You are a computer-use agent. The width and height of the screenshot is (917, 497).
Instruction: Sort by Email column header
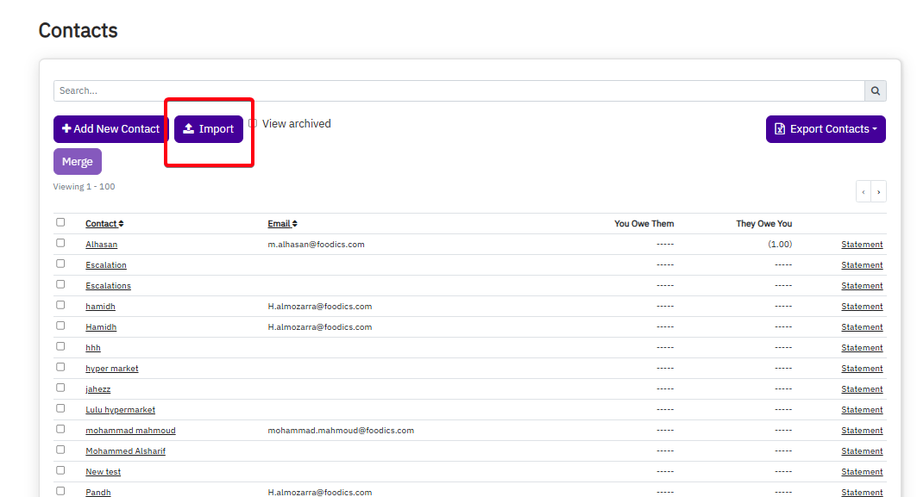coord(282,224)
